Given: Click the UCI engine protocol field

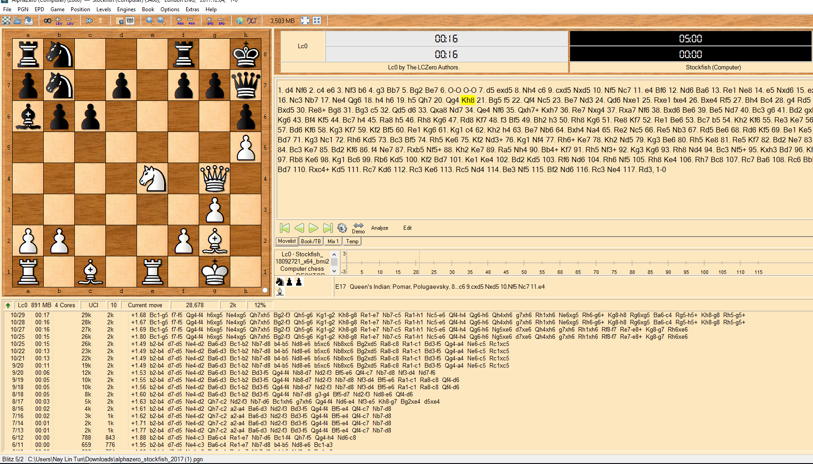Looking at the screenshot, I should pyautogui.click(x=94, y=305).
